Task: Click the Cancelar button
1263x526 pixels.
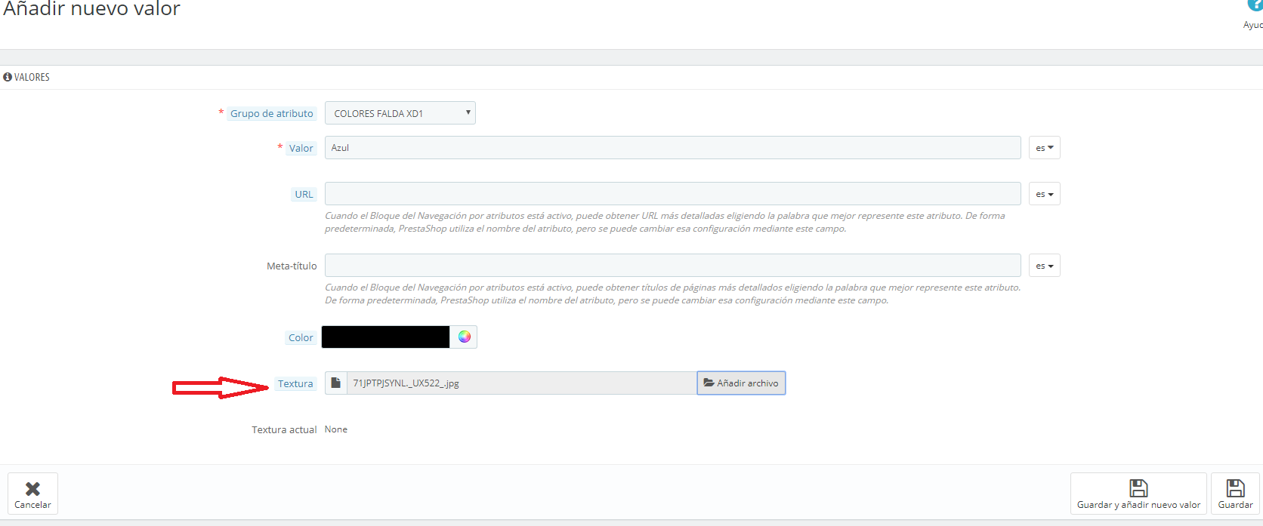Action: point(32,494)
